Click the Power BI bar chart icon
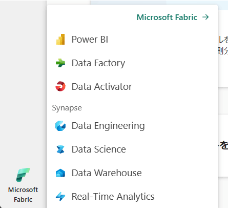The height and width of the screenshot is (208, 228). click(60, 39)
